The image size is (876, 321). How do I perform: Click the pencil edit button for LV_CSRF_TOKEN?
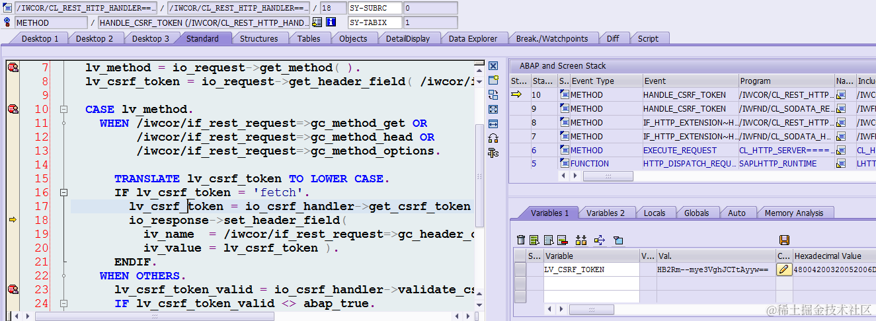point(784,269)
